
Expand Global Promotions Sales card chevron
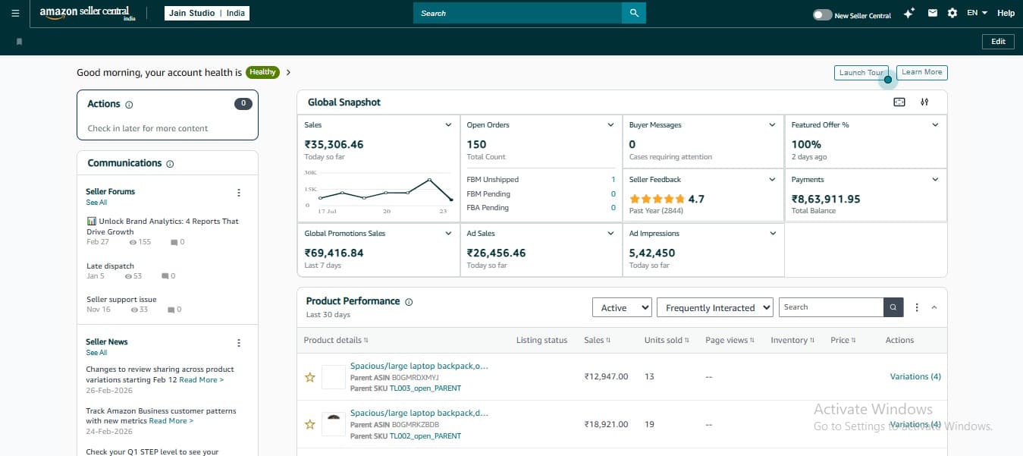coord(448,234)
